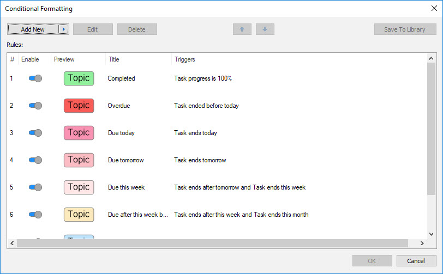443x274 pixels.
Task: Click the move rule down arrow
Action: point(265,29)
